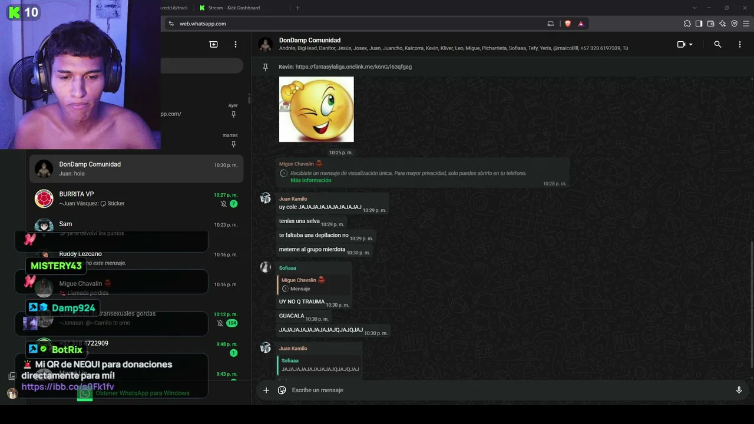Image resolution: width=754 pixels, height=424 pixels.
Task: Open the Brave Shields icon
Action: (568, 24)
